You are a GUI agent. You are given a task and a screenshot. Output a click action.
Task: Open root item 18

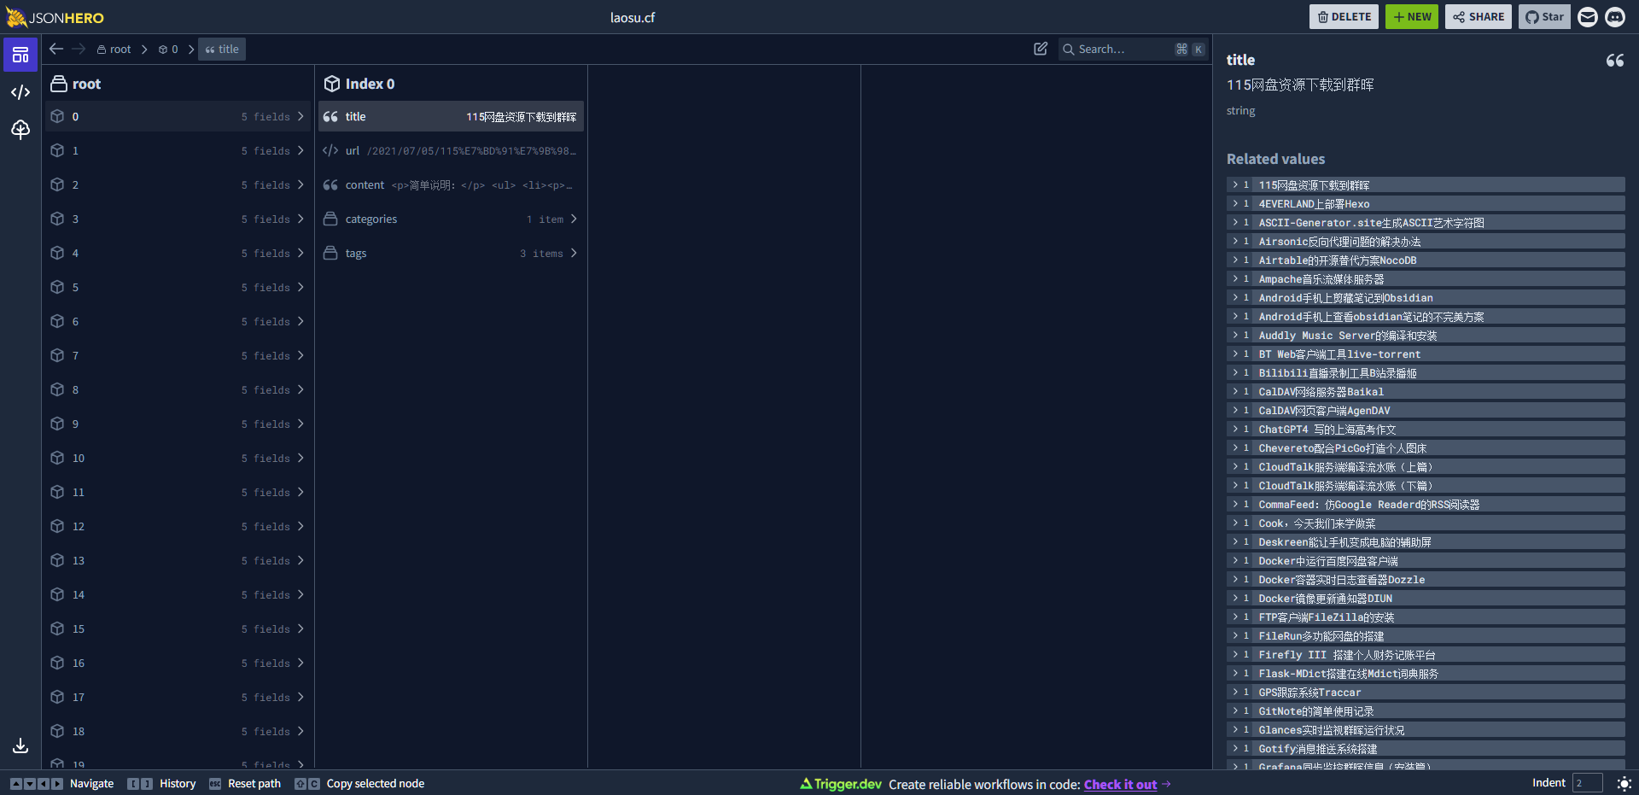[178, 731]
